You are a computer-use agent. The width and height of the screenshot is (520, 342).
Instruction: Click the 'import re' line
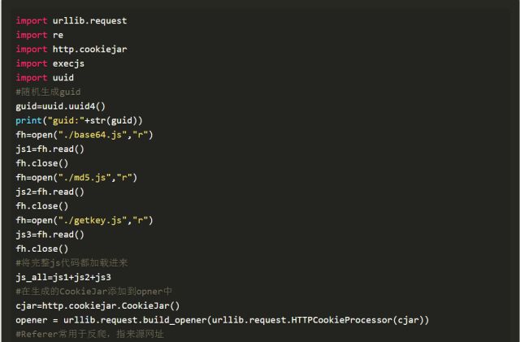(40, 35)
